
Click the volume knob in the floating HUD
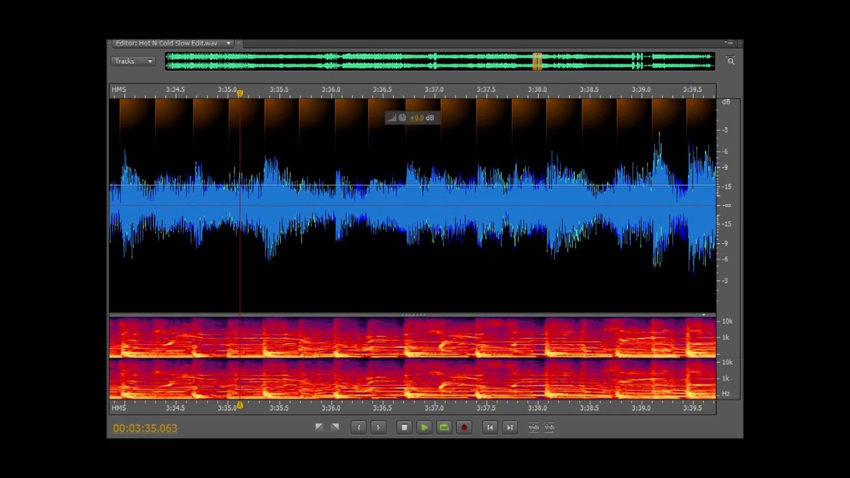point(402,118)
